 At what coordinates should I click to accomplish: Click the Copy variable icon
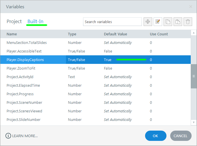click(x=168, y=22)
